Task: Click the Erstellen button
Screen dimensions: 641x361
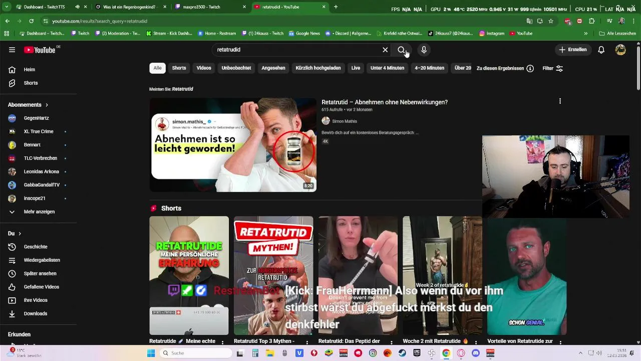Action: coord(573,50)
